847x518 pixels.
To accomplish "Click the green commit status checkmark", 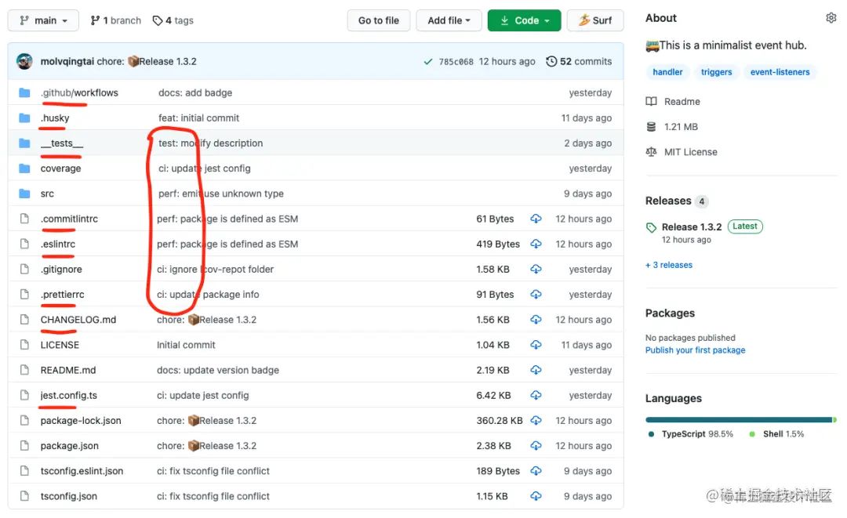I will [x=428, y=61].
